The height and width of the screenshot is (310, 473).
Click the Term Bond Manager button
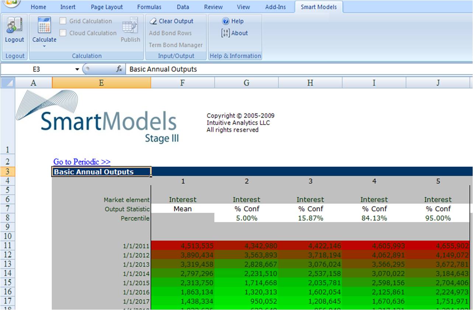(175, 45)
